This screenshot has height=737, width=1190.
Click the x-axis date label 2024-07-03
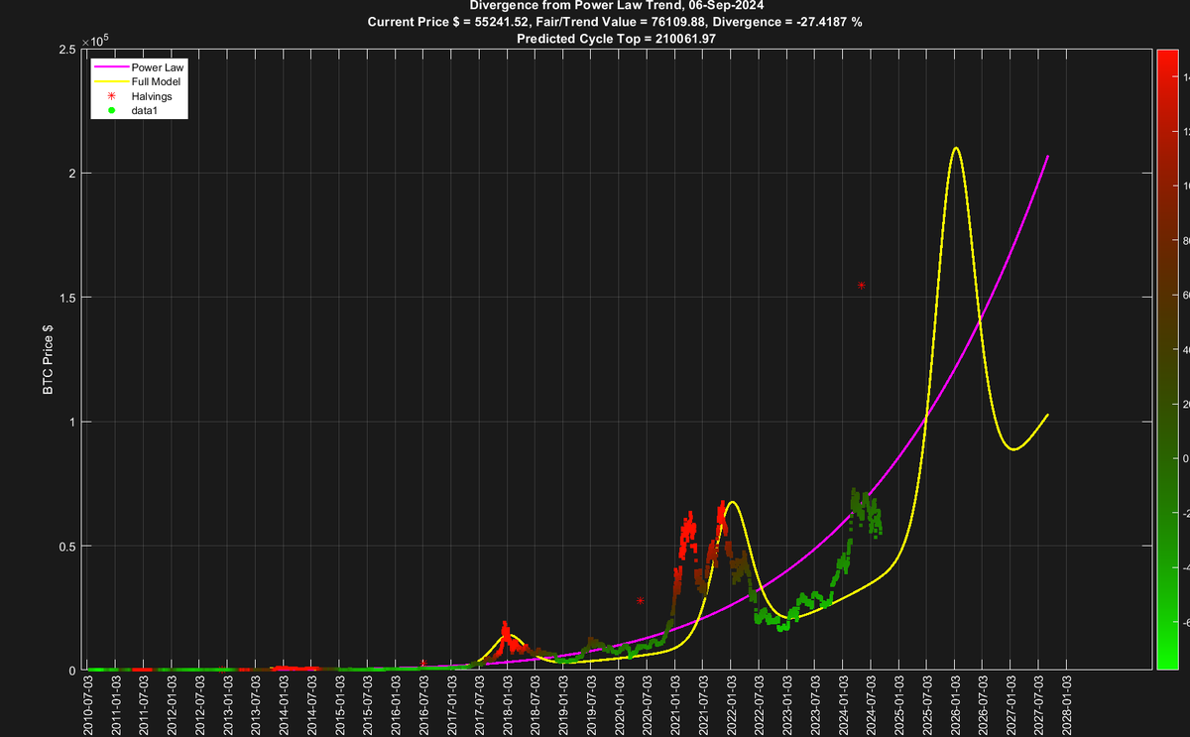click(x=871, y=704)
